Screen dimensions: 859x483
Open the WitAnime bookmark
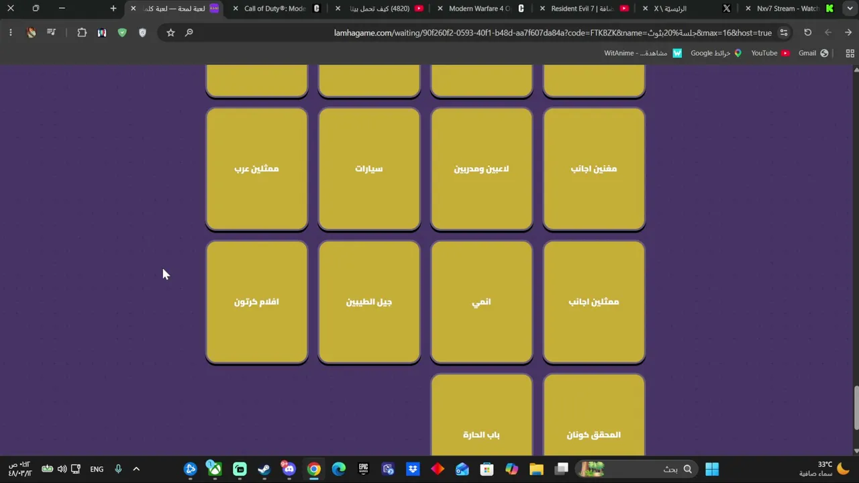tap(643, 53)
